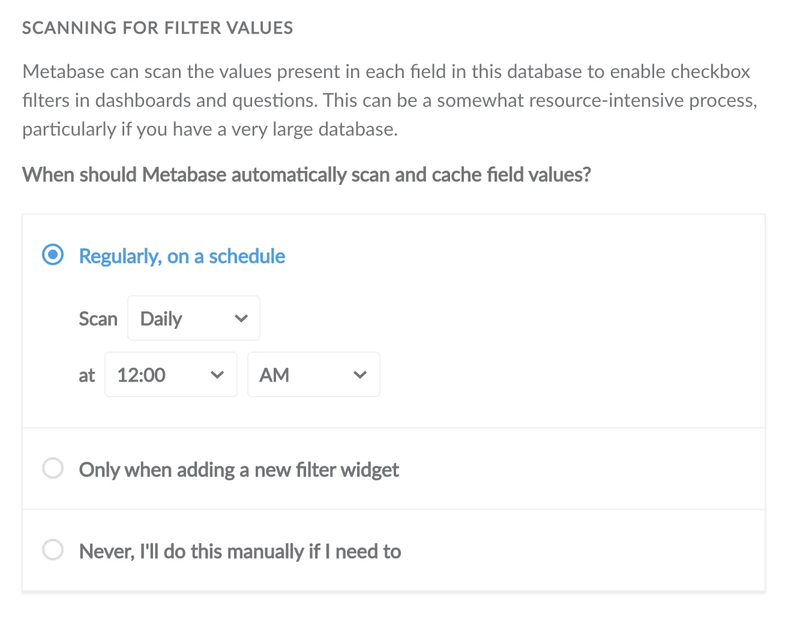Choose 'Only when adding a new filter widget' radio
The width and height of the screenshot is (791, 618).
coord(53,468)
